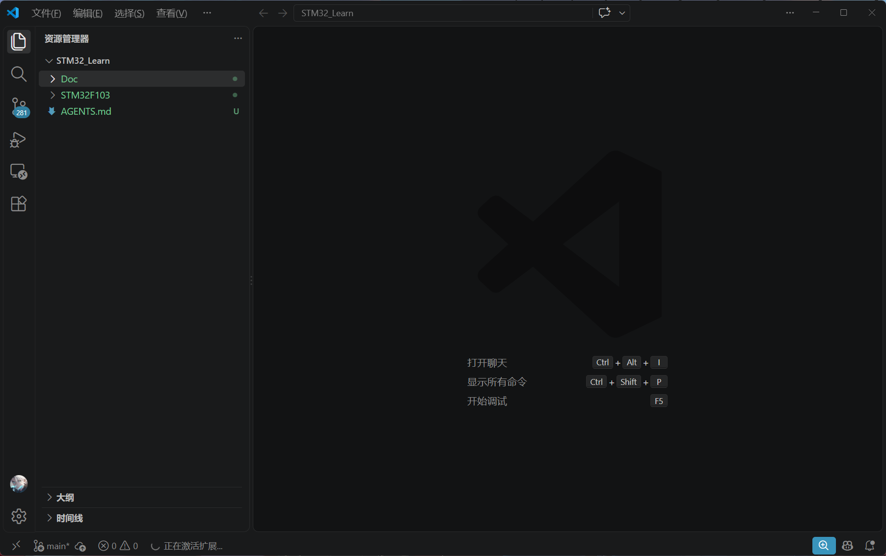This screenshot has width=886, height=556.
Task: Click the account avatar in activity bar
Action: click(19, 484)
